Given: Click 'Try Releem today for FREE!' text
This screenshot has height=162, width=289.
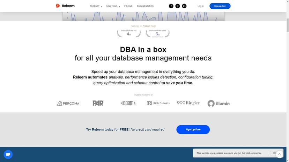Looking at the screenshot, I should 108,129.
